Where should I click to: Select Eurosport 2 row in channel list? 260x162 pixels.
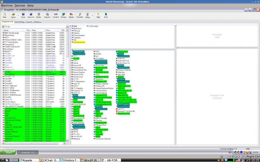(34, 44)
